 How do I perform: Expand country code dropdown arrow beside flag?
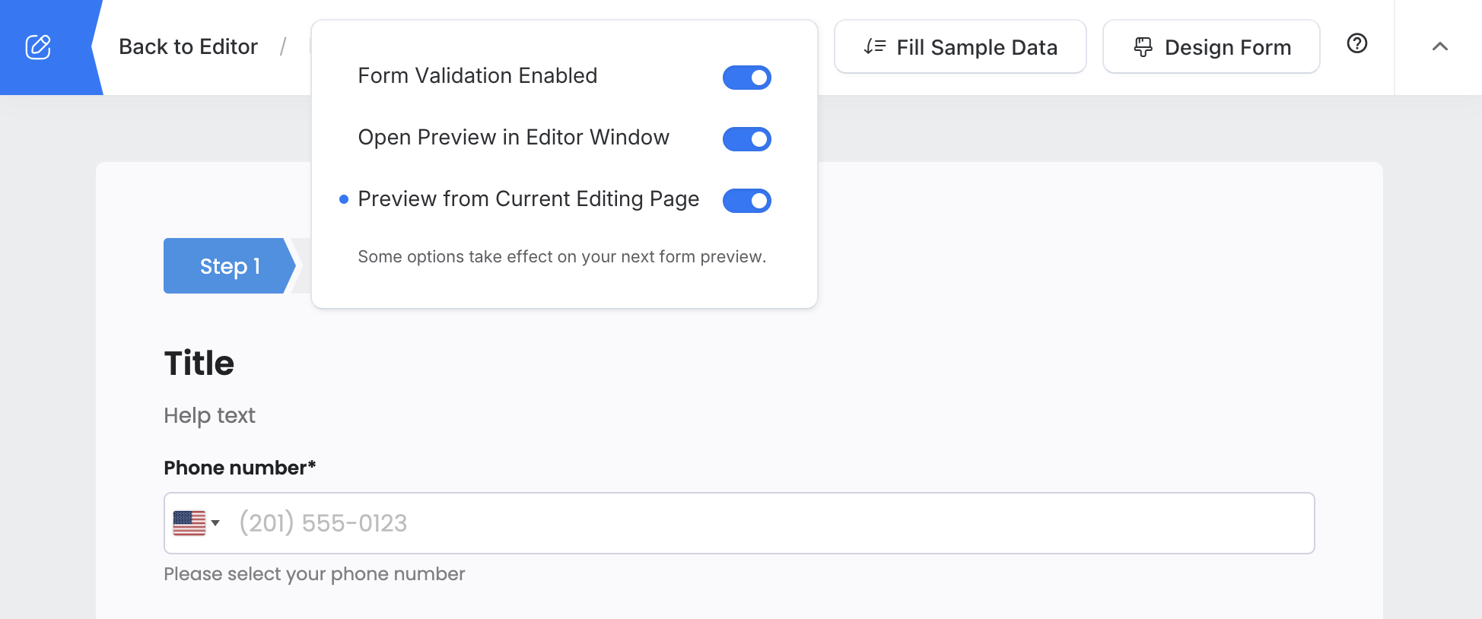(x=215, y=523)
